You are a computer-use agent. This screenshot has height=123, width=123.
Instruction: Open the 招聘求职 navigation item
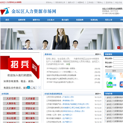(x=22, y=20)
